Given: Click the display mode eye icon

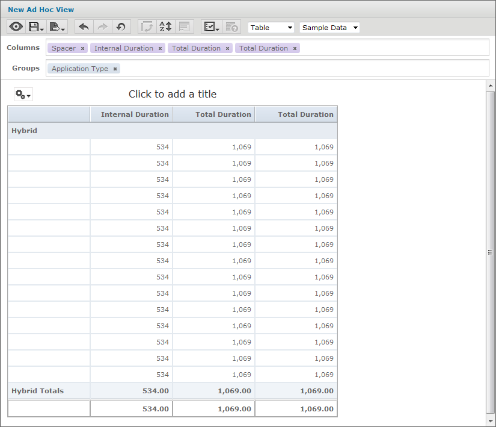Looking at the screenshot, I should (16, 27).
